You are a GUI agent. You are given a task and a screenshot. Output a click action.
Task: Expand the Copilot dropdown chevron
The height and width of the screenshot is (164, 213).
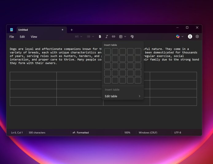[x=182, y=37]
